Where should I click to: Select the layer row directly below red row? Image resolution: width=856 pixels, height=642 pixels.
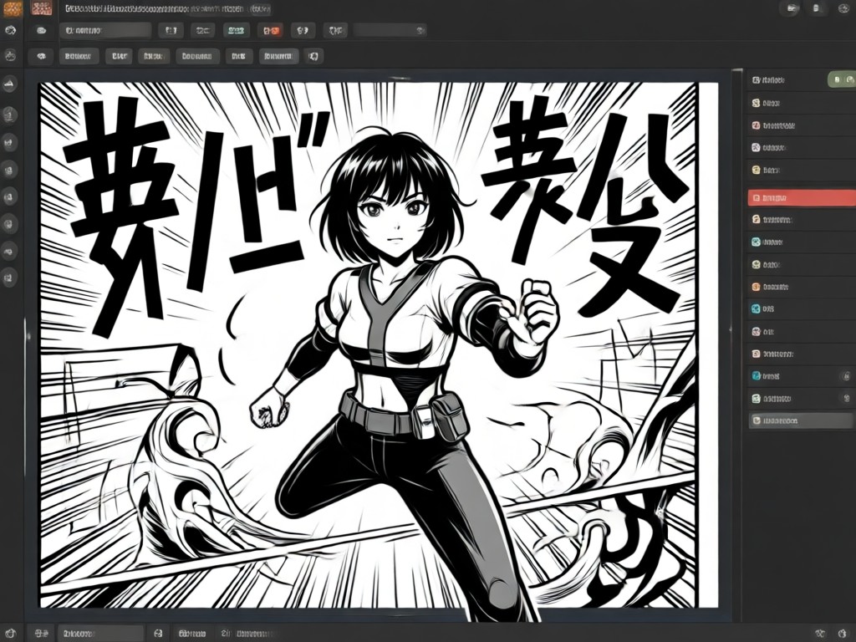pyautogui.click(x=802, y=220)
